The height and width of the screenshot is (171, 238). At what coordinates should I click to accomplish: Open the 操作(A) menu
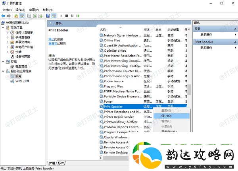[20, 10]
